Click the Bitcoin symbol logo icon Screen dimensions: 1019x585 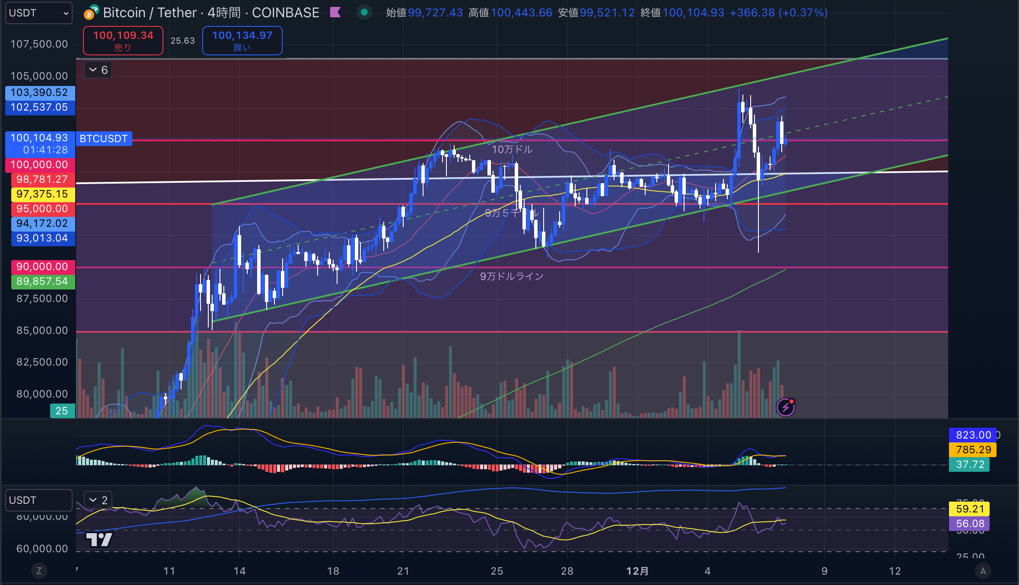(x=91, y=13)
